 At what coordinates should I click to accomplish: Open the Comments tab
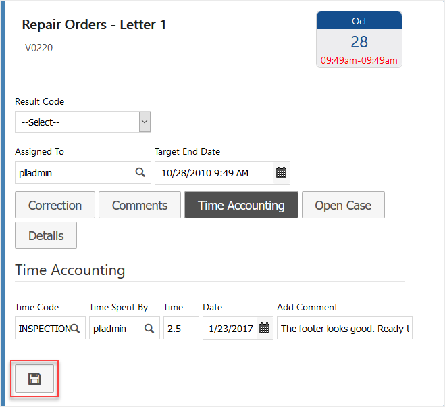140,206
